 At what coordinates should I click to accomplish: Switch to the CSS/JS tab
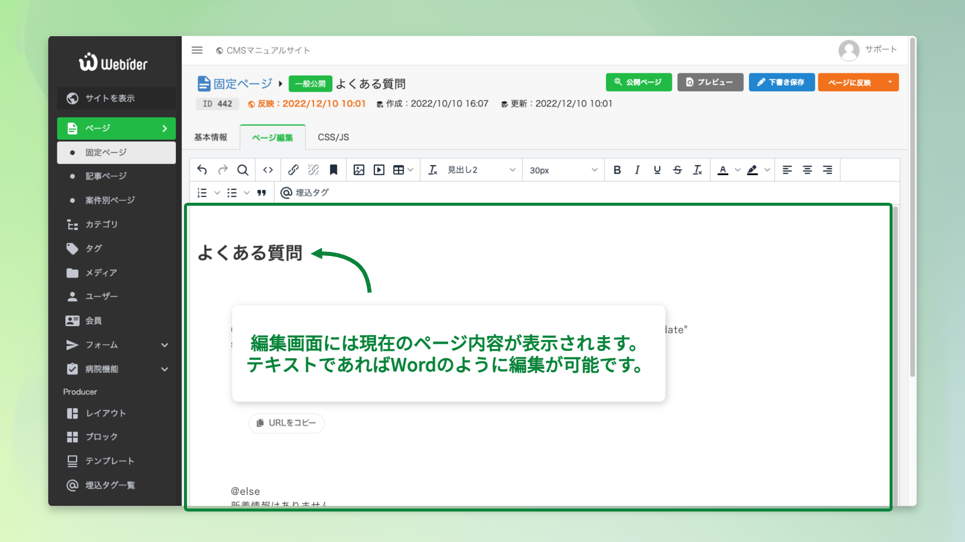pyautogui.click(x=333, y=138)
